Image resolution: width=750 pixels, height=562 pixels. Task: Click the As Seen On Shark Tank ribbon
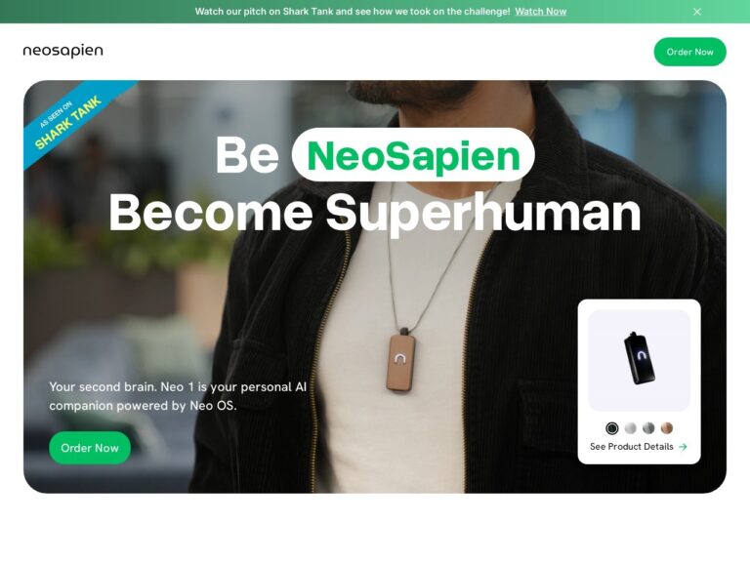(x=71, y=119)
